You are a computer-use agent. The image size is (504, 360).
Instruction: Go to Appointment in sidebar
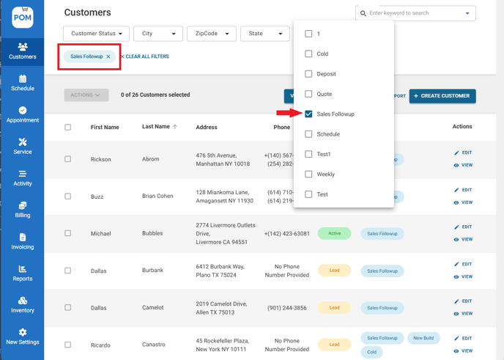(x=22, y=114)
